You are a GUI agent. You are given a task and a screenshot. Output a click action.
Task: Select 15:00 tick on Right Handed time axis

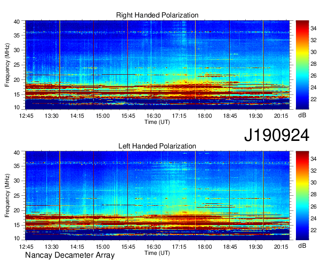click(103, 116)
